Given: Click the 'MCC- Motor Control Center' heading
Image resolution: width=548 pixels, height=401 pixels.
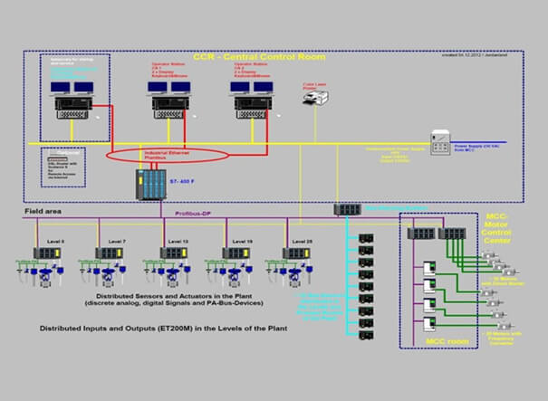Looking at the screenshot, I should [x=496, y=228].
